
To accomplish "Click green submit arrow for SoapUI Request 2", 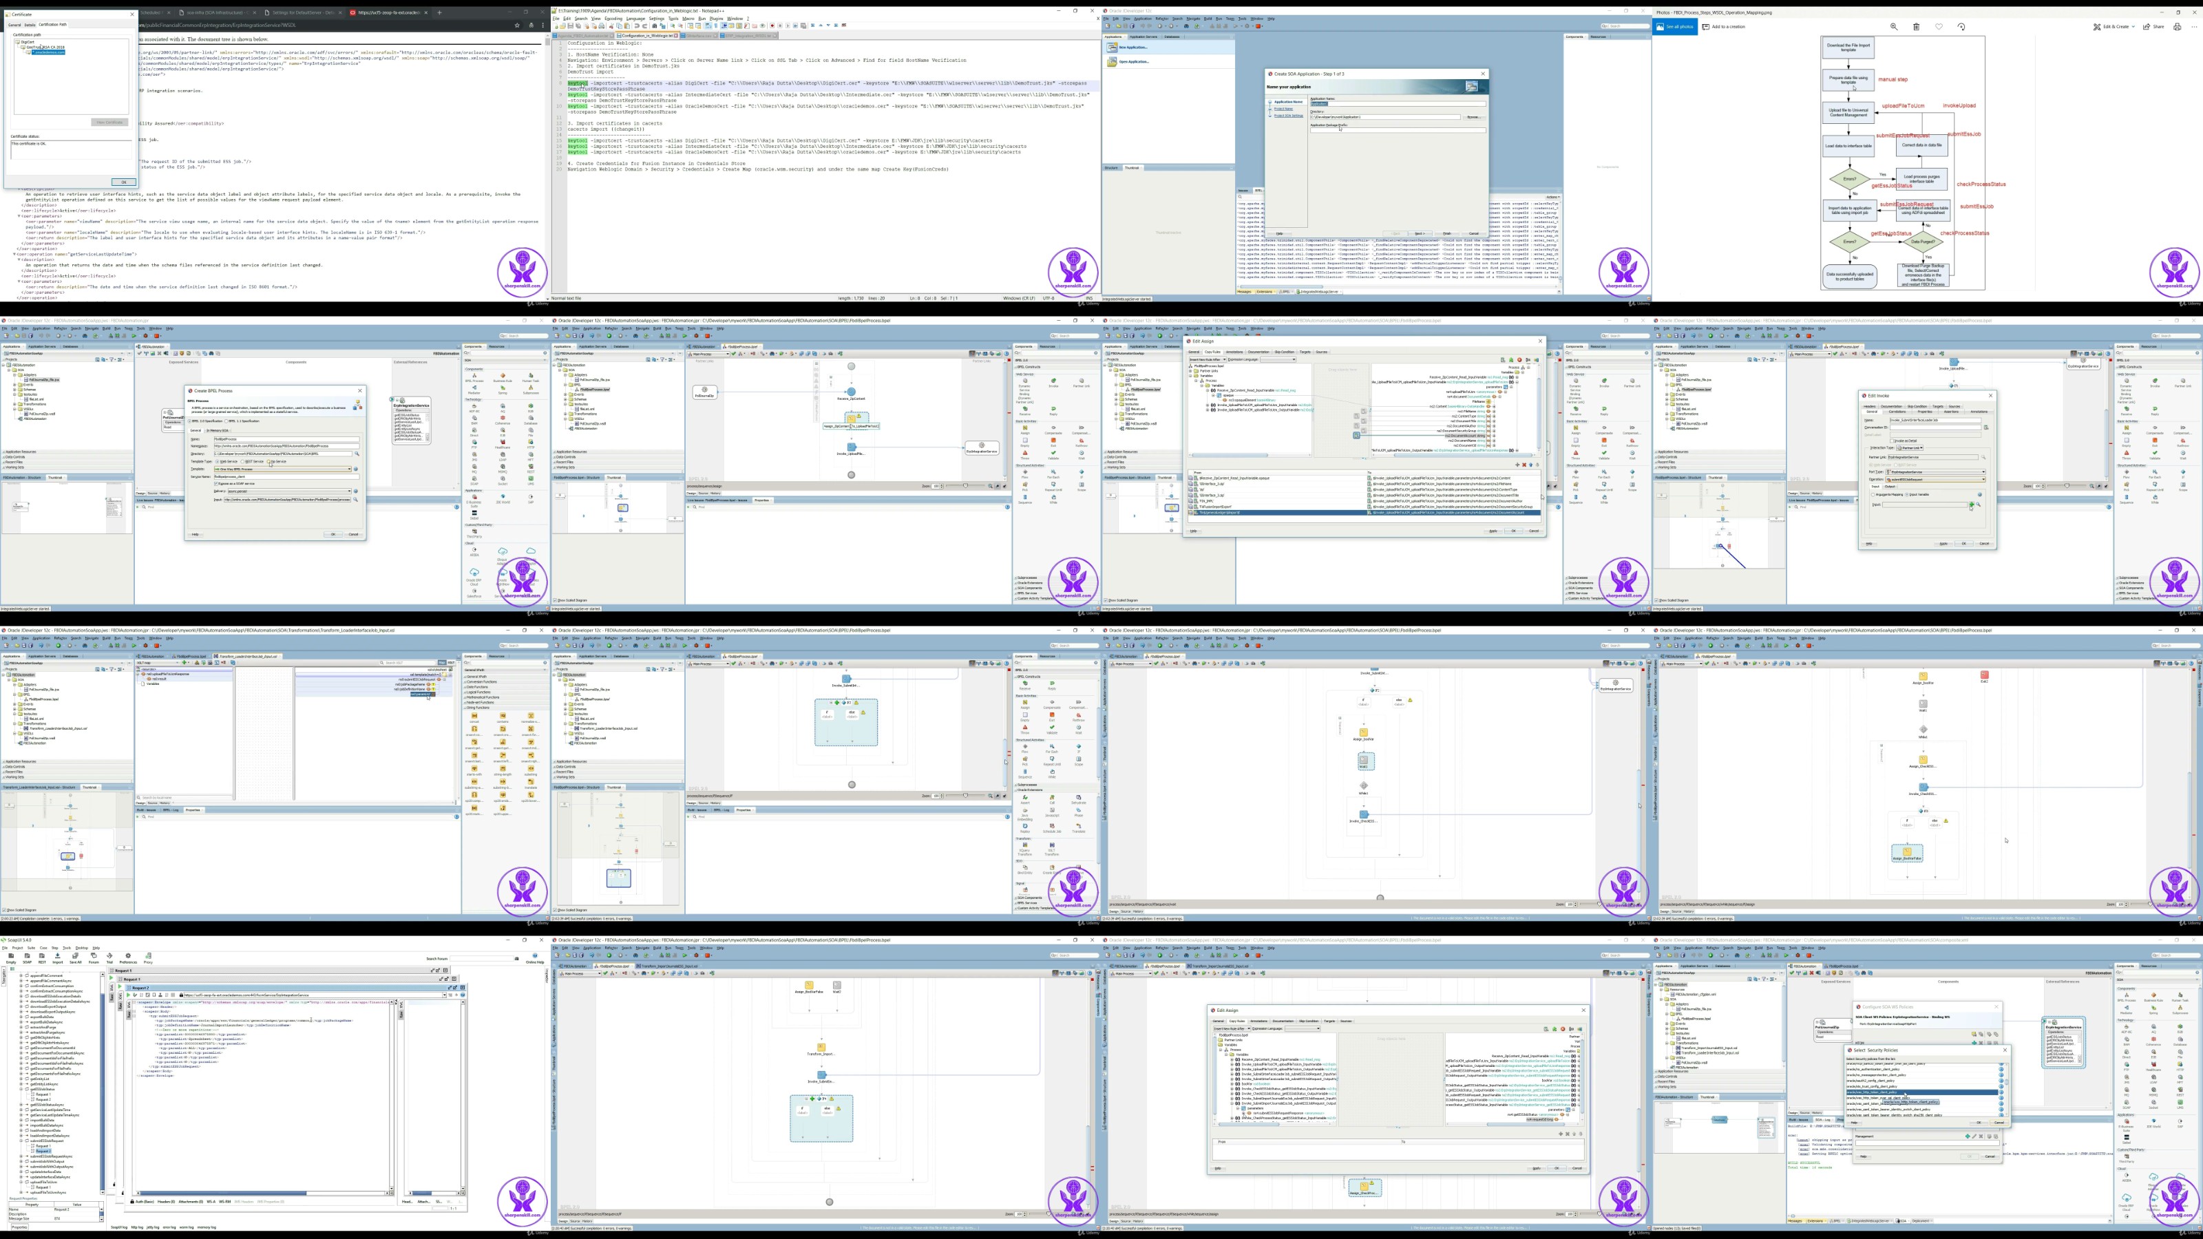I will click(x=129, y=995).
